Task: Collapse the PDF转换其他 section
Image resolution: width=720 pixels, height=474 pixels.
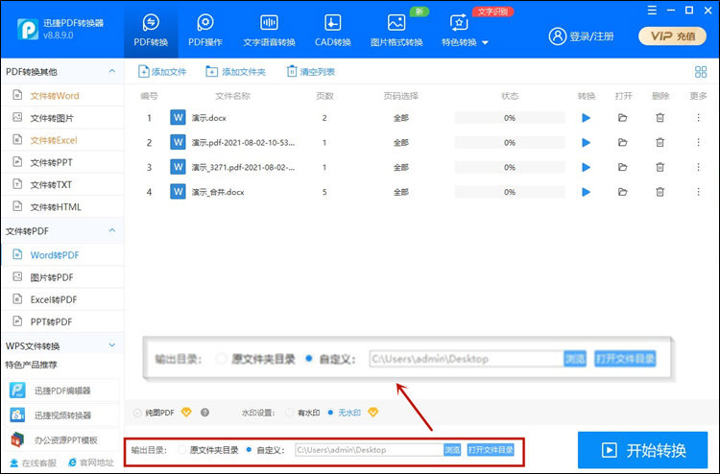Action: [112, 71]
